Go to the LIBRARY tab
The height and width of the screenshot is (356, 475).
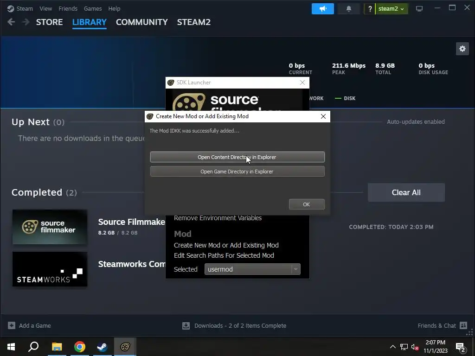tap(90, 22)
